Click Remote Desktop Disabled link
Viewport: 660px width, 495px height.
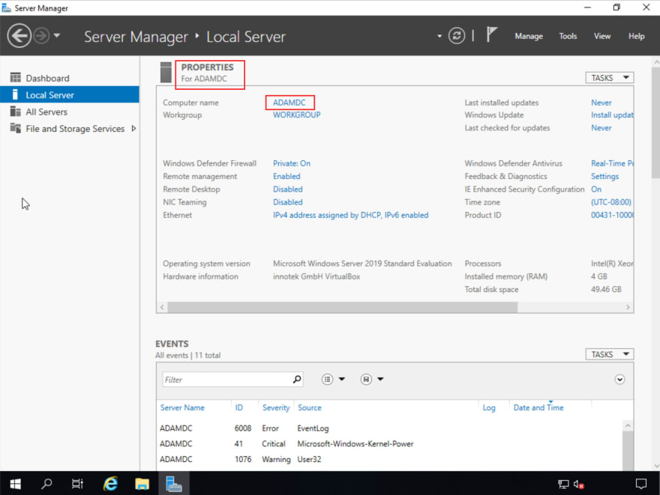(287, 189)
